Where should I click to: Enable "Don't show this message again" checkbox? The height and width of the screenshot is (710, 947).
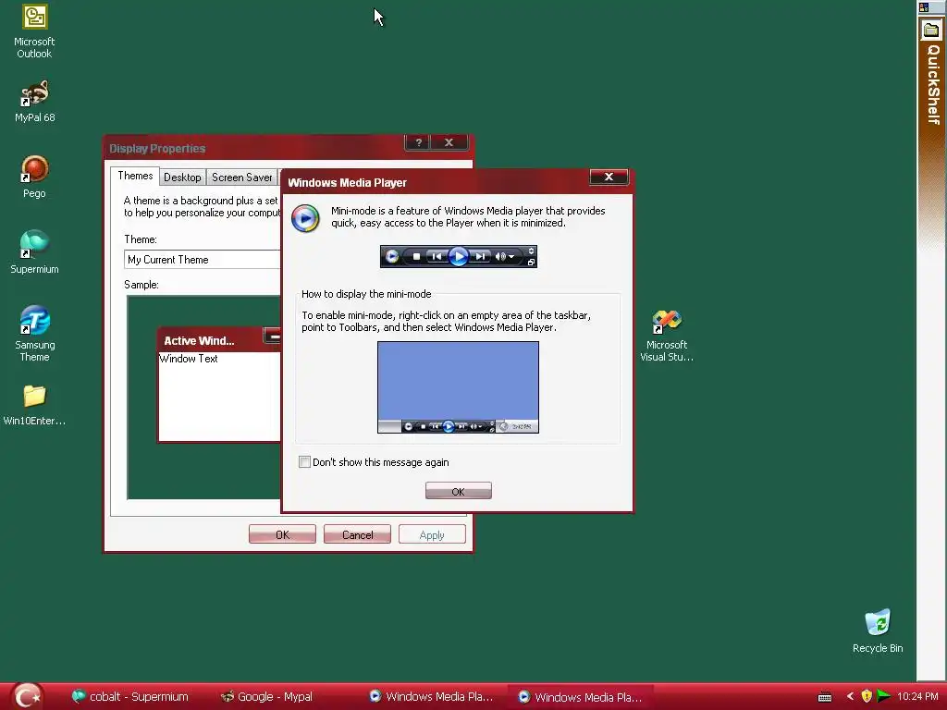[304, 462]
